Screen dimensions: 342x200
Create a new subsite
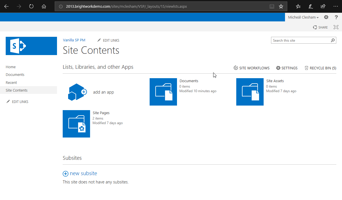[80, 173]
